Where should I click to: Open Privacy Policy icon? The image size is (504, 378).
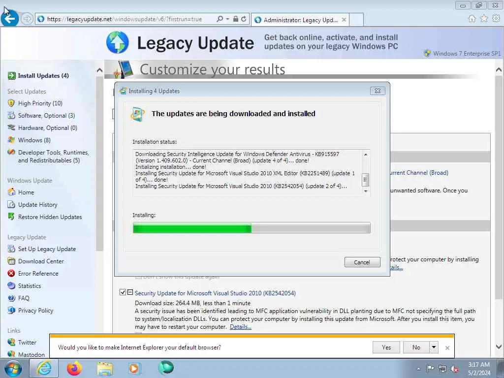(x=11, y=310)
